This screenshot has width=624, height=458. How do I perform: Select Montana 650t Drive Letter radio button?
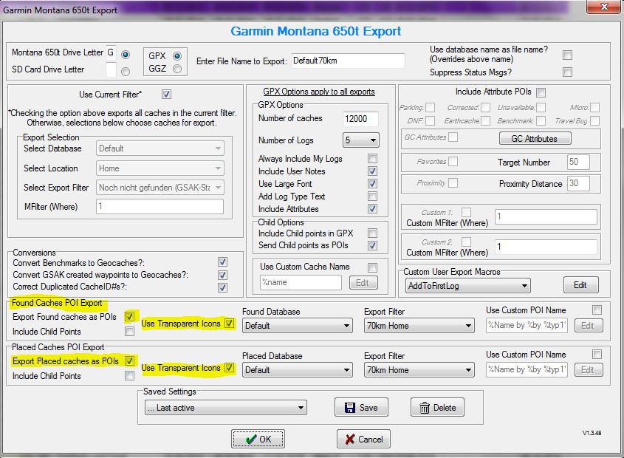click(x=126, y=55)
